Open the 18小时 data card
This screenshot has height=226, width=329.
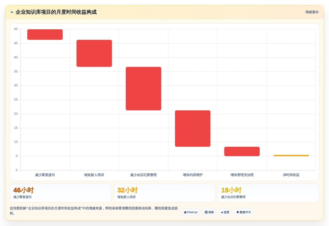[x=268, y=193]
